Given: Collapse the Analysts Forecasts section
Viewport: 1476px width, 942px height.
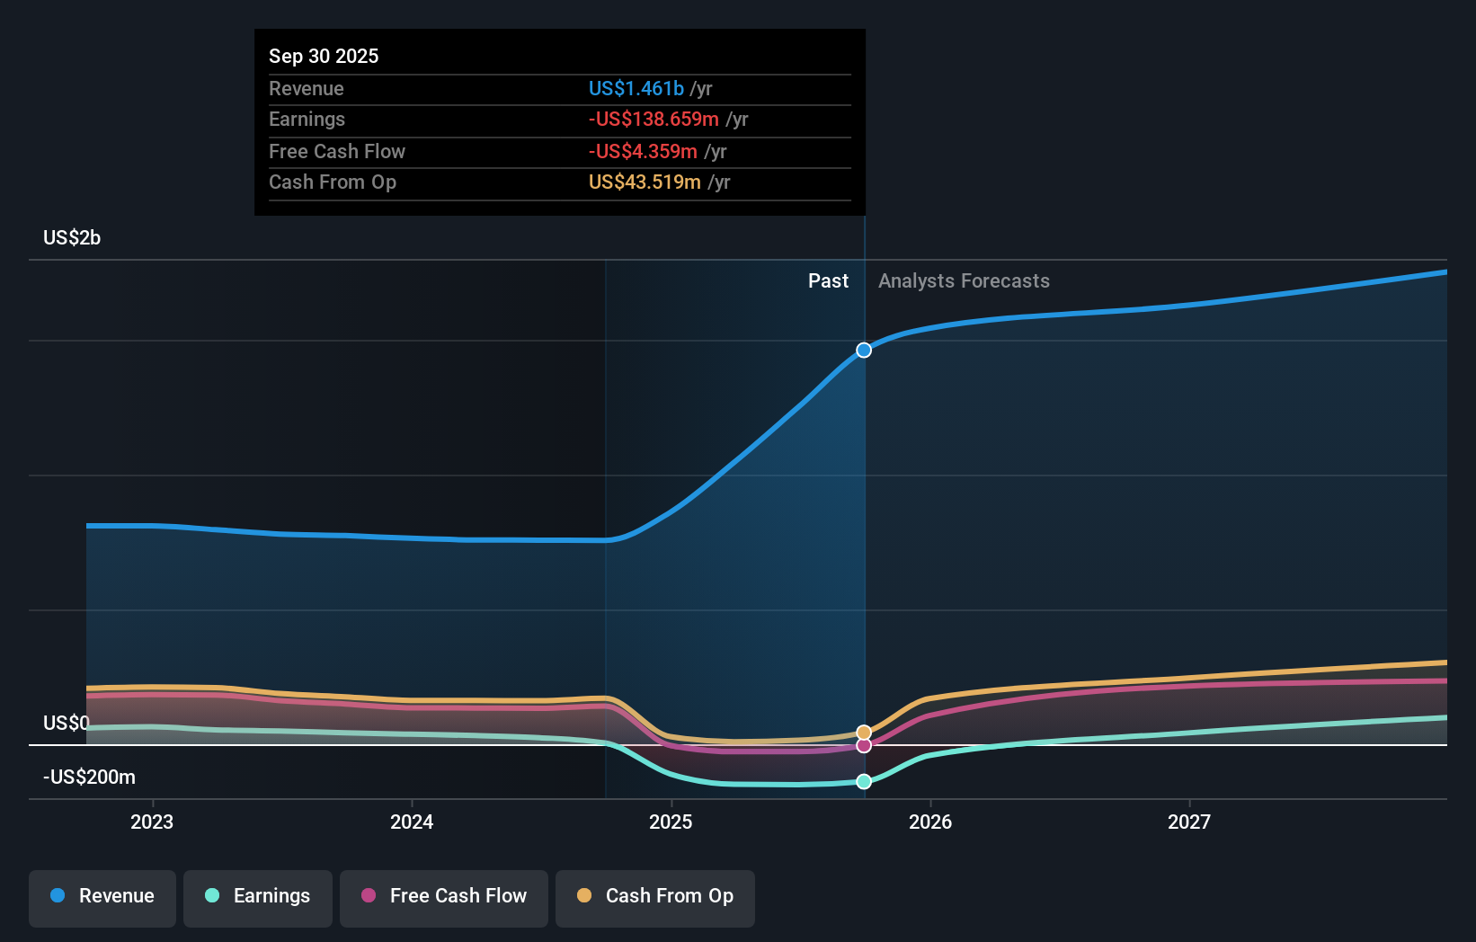Looking at the screenshot, I should pos(964,280).
